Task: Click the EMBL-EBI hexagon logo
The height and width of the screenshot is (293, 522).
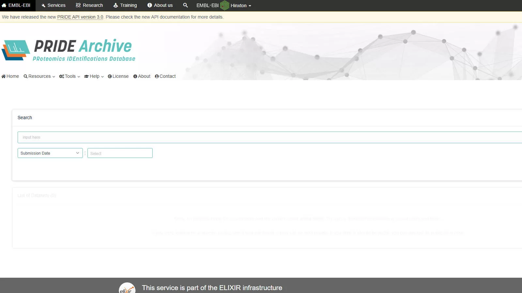Action: pyautogui.click(x=225, y=6)
